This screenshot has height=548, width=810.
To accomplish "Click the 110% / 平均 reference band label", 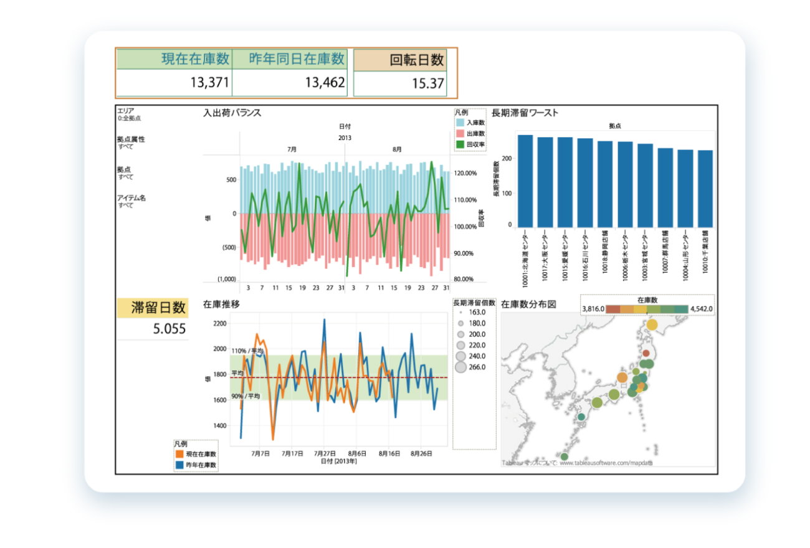I will (247, 351).
